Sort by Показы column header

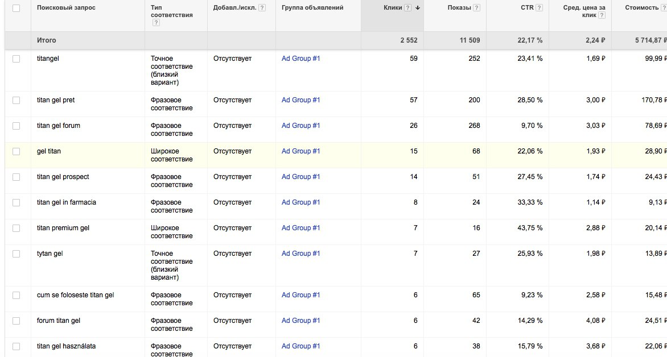point(459,7)
